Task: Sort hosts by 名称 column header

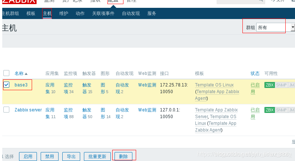Action: click(x=19, y=73)
